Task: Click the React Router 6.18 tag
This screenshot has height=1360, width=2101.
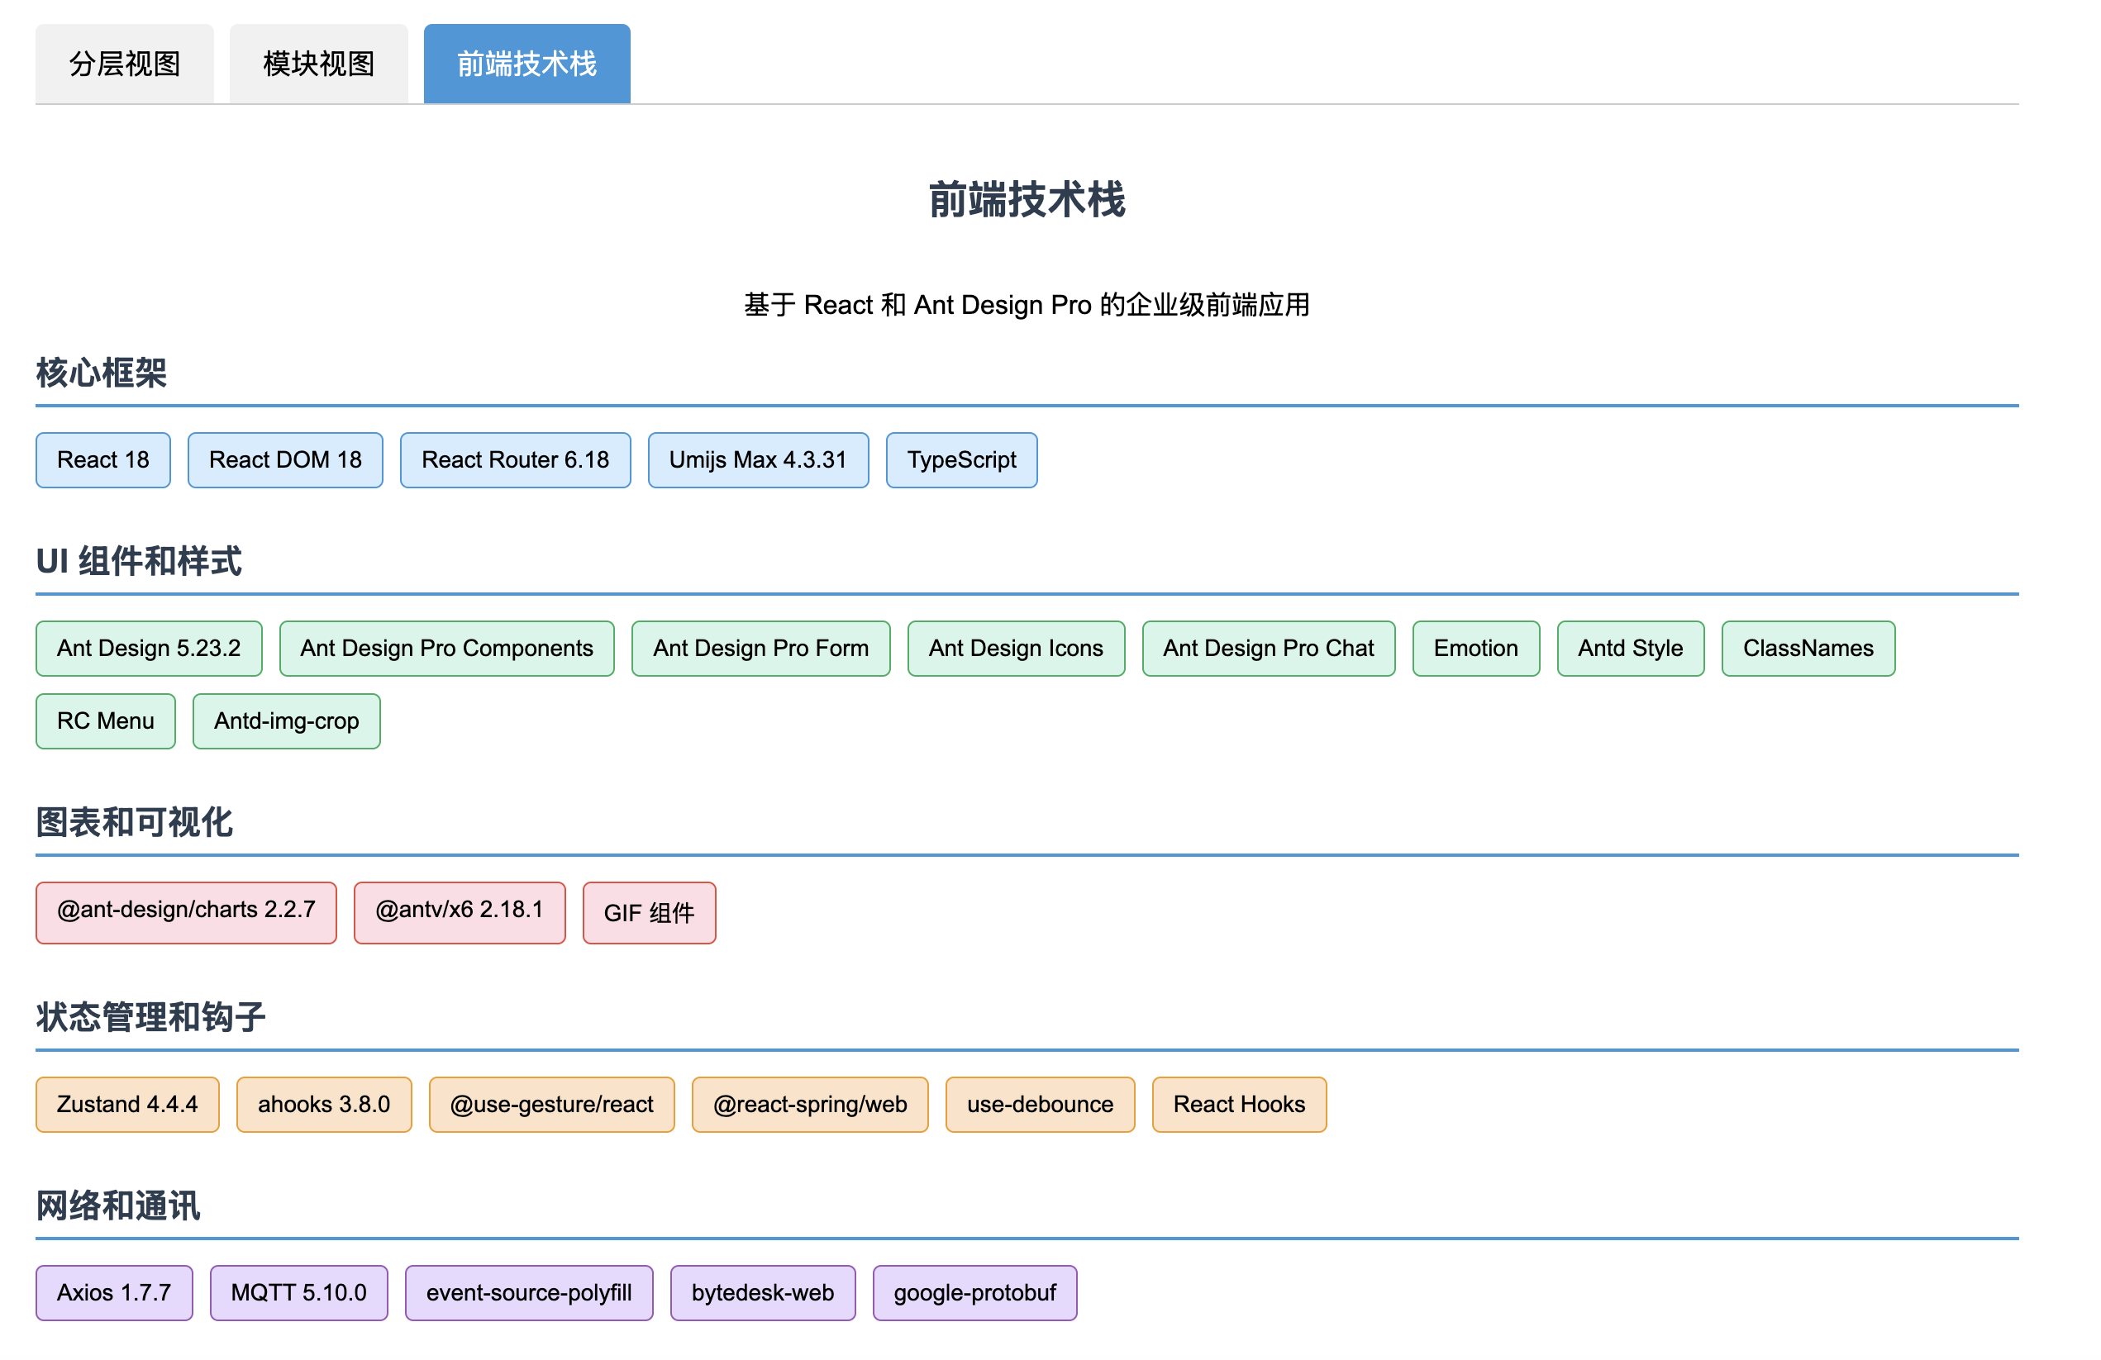Action: click(515, 459)
